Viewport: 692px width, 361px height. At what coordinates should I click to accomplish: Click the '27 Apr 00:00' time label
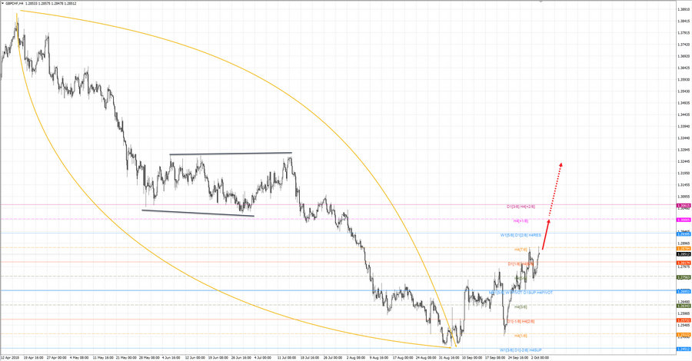point(56,358)
